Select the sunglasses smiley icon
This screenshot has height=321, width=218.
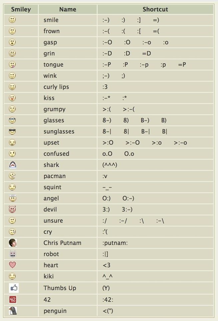coord(13,131)
